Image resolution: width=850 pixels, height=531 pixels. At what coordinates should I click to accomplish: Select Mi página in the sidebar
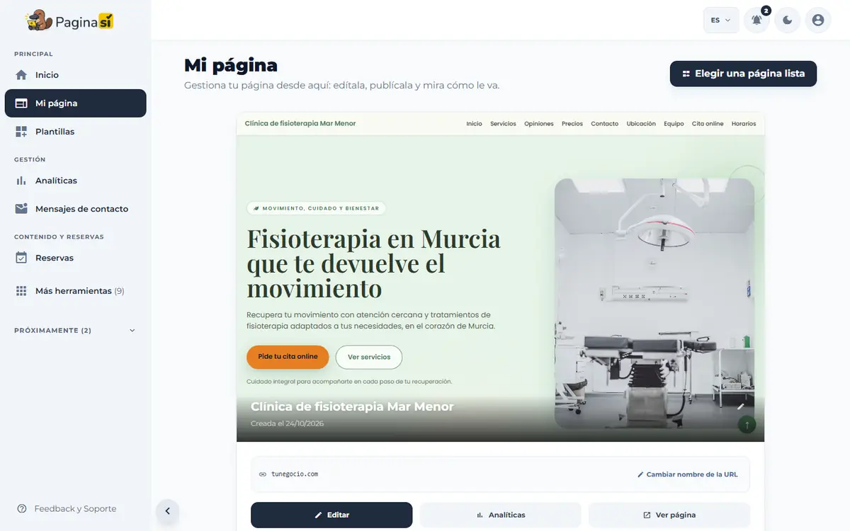[x=75, y=103]
